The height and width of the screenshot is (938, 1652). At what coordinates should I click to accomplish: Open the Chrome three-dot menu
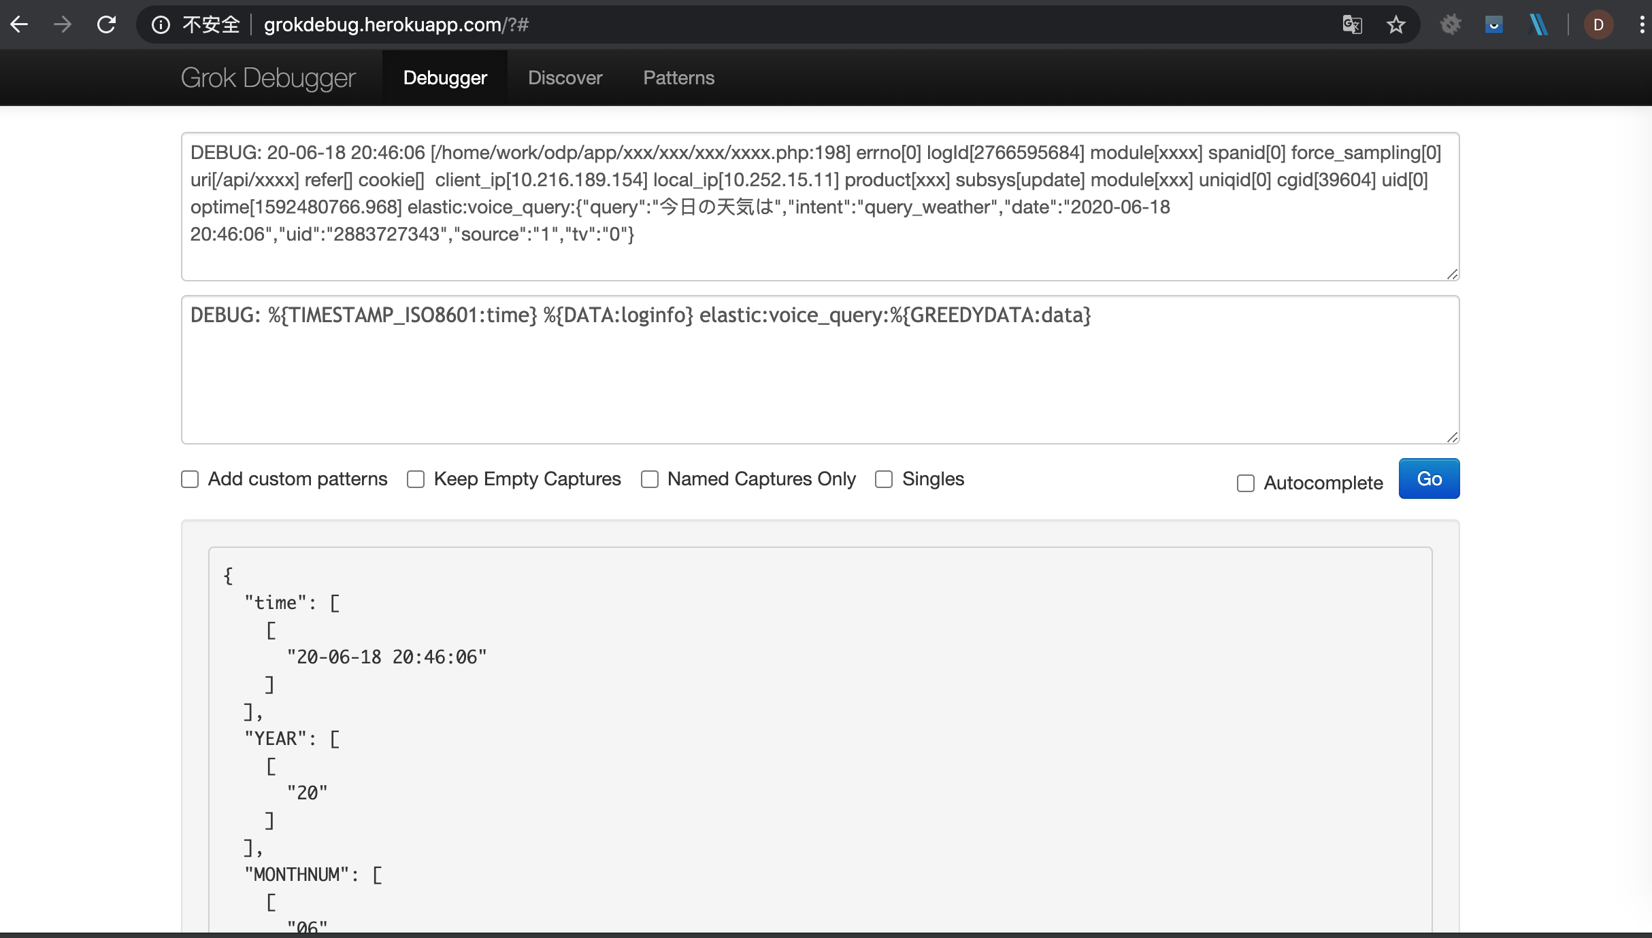click(1642, 25)
